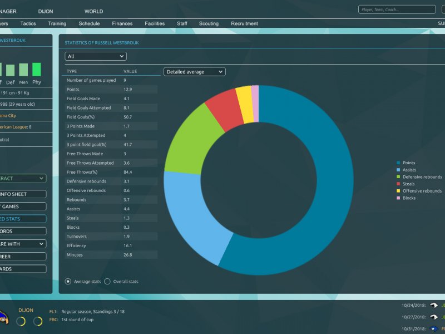Open the Info Sheet button
This screenshot has width=445, height=334.
coord(22,194)
